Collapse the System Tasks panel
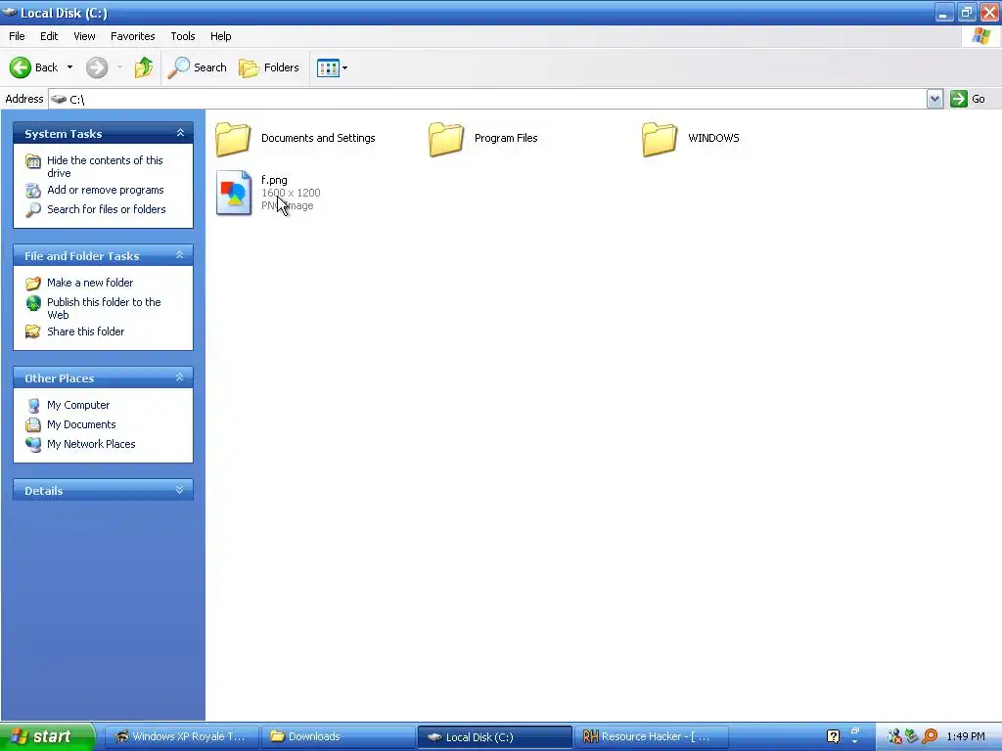The image size is (1002, 751). coord(180,133)
